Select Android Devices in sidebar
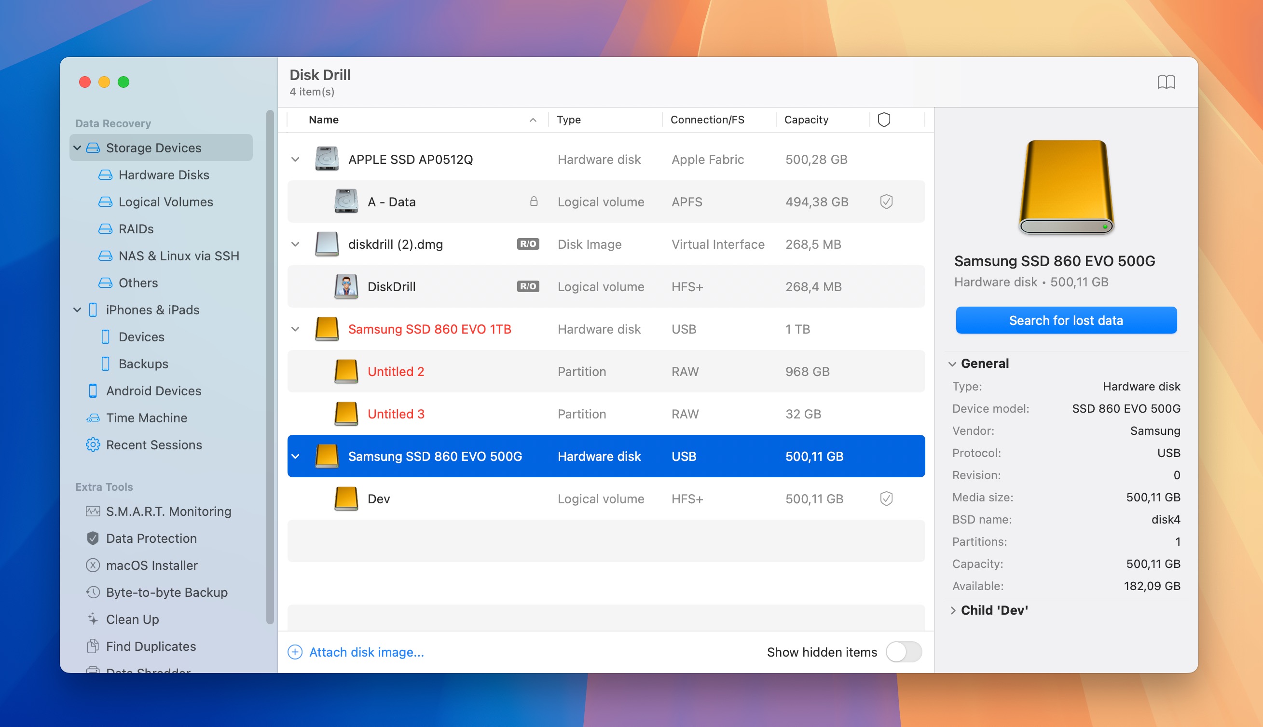 point(144,390)
